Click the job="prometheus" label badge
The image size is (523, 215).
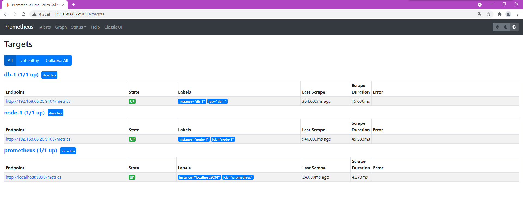pyautogui.click(x=238, y=177)
